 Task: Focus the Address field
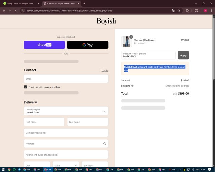[x=66, y=143]
